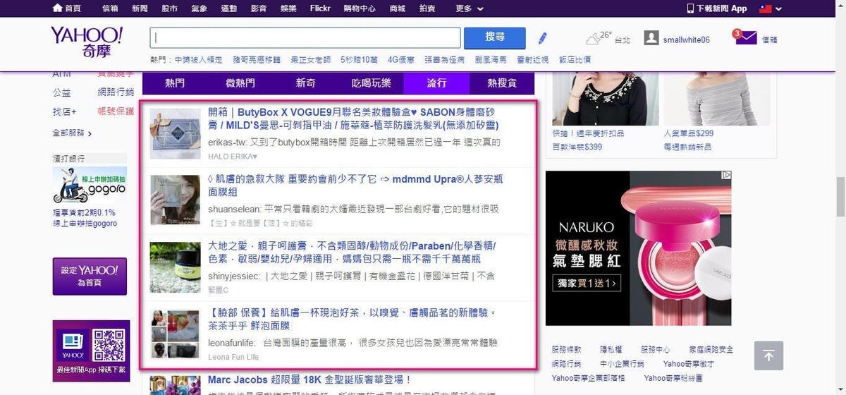The height and width of the screenshot is (395, 846).
Task: Open the ButyBox X VOGUE 開箱 article link
Action: click(352, 119)
